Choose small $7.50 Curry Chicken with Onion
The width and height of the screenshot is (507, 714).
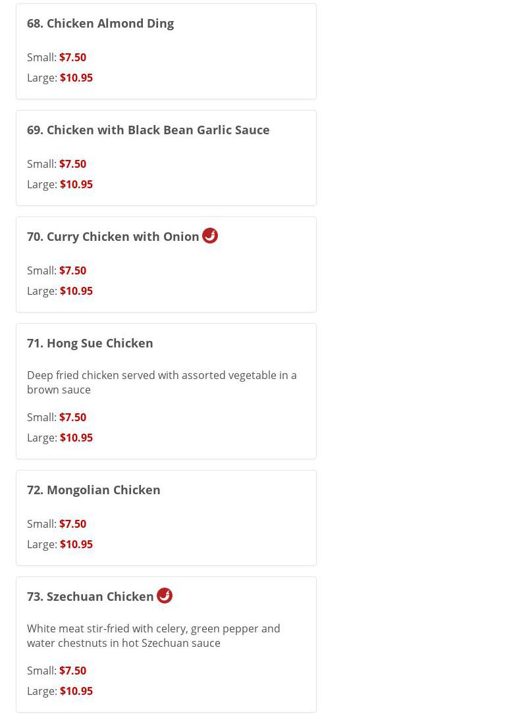tap(72, 270)
